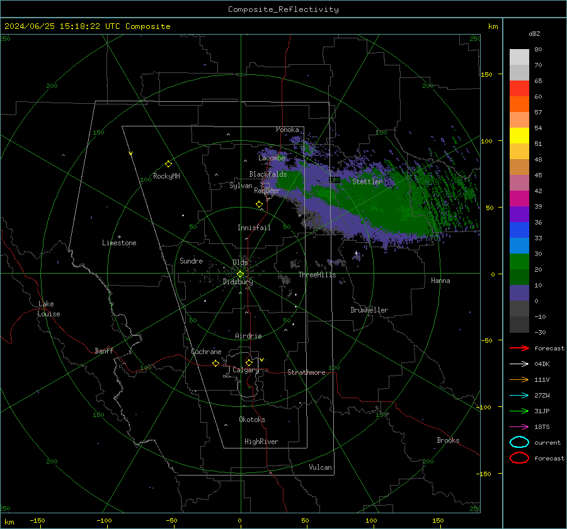Click the 04DK legend label
Screen dimensions: 567x529
(542, 364)
